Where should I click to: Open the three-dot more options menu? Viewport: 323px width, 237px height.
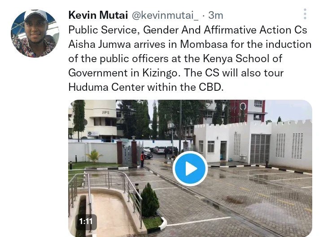305,14
